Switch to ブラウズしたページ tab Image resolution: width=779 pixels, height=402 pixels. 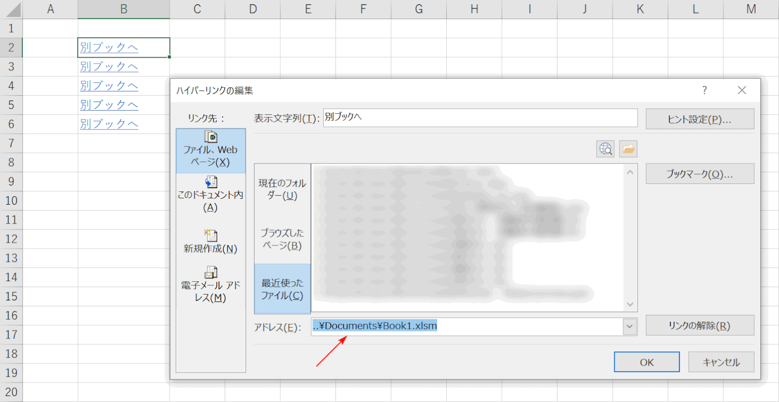[x=282, y=239]
